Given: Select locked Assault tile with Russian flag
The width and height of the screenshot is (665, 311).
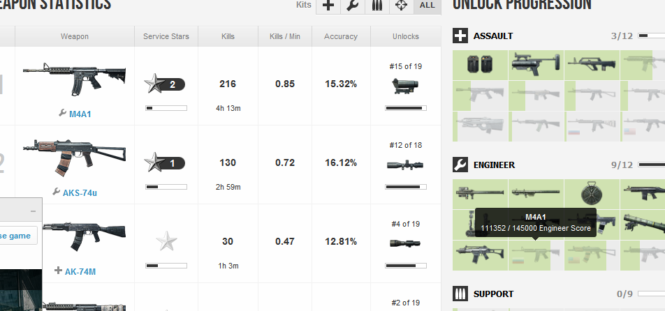Looking at the screenshot, I should click(x=592, y=126).
